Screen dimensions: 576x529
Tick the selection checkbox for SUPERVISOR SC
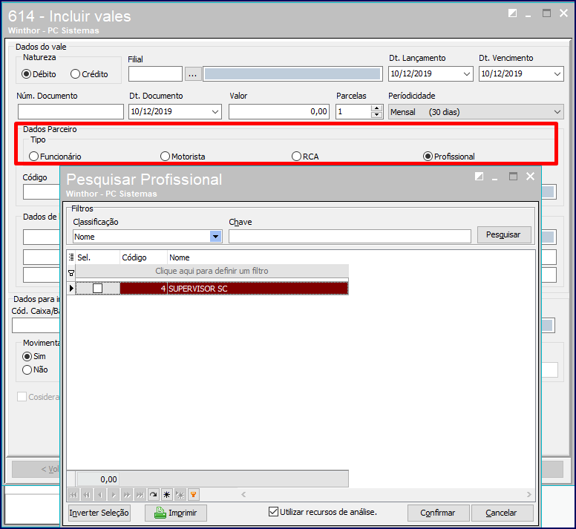[98, 288]
